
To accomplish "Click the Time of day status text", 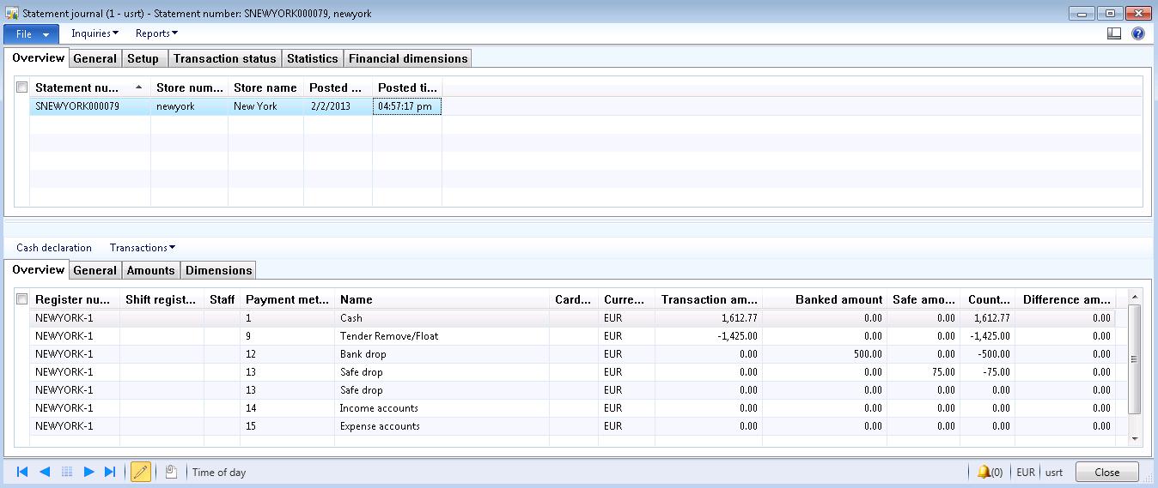I will (219, 472).
